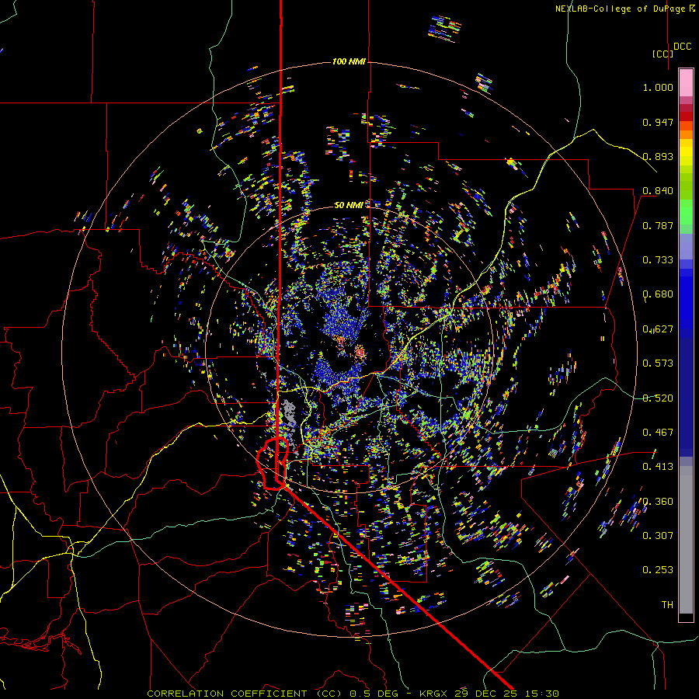
Task: Select the 0.680 legend value
Action: coord(658,294)
